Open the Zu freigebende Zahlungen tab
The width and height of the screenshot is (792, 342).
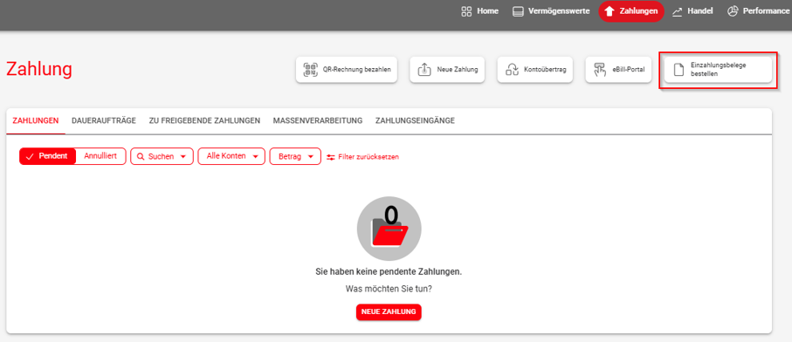pos(204,120)
